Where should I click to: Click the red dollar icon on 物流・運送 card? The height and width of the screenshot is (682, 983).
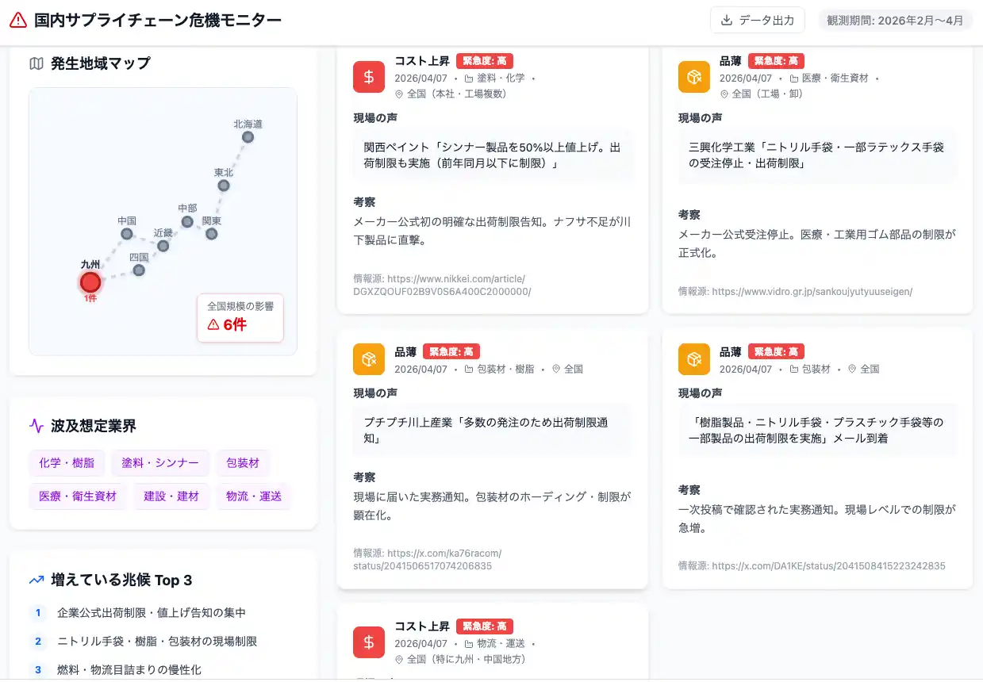[x=368, y=642]
